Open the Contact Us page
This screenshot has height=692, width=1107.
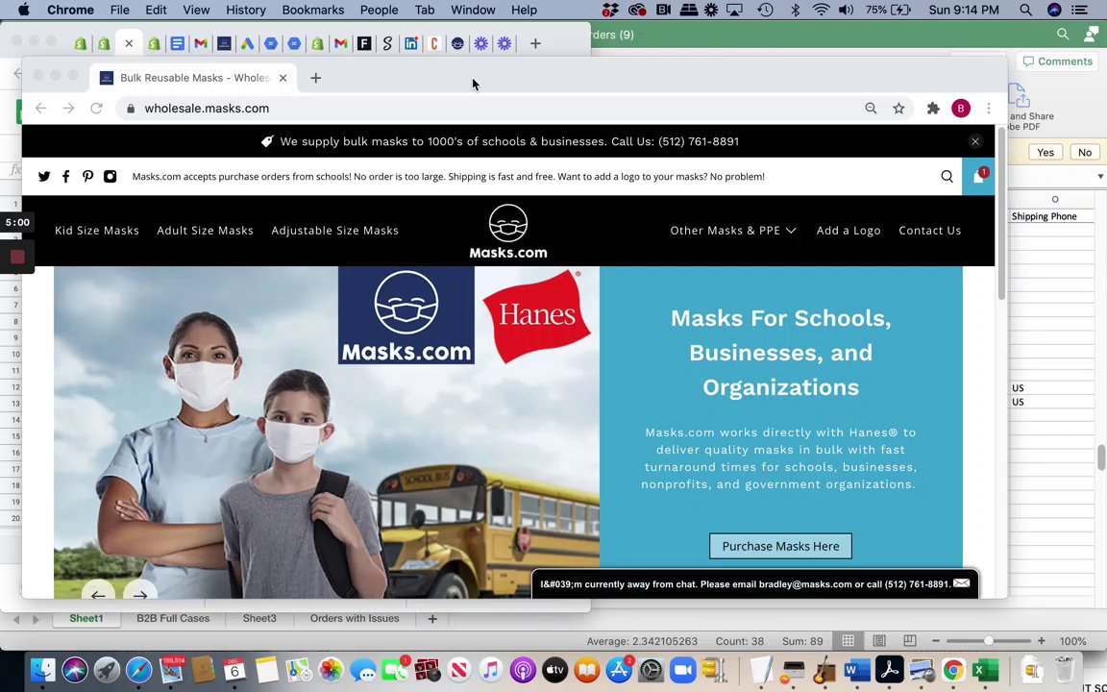click(929, 231)
